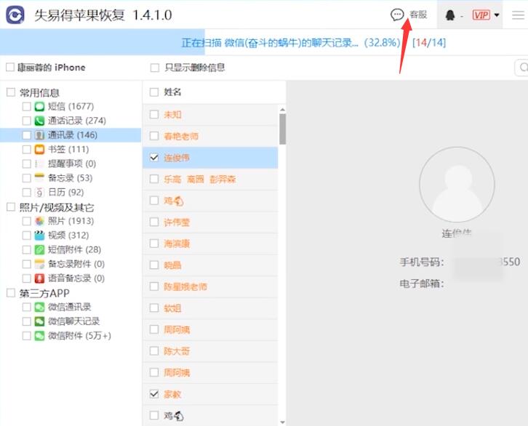Click the 微信附件 WeChat icon
This screenshot has width=528, height=426.
coord(39,336)
